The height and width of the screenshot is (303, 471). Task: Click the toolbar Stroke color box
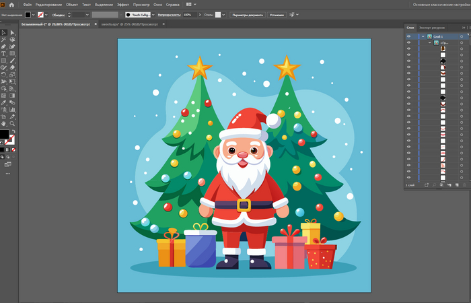[x=11, y=139]
